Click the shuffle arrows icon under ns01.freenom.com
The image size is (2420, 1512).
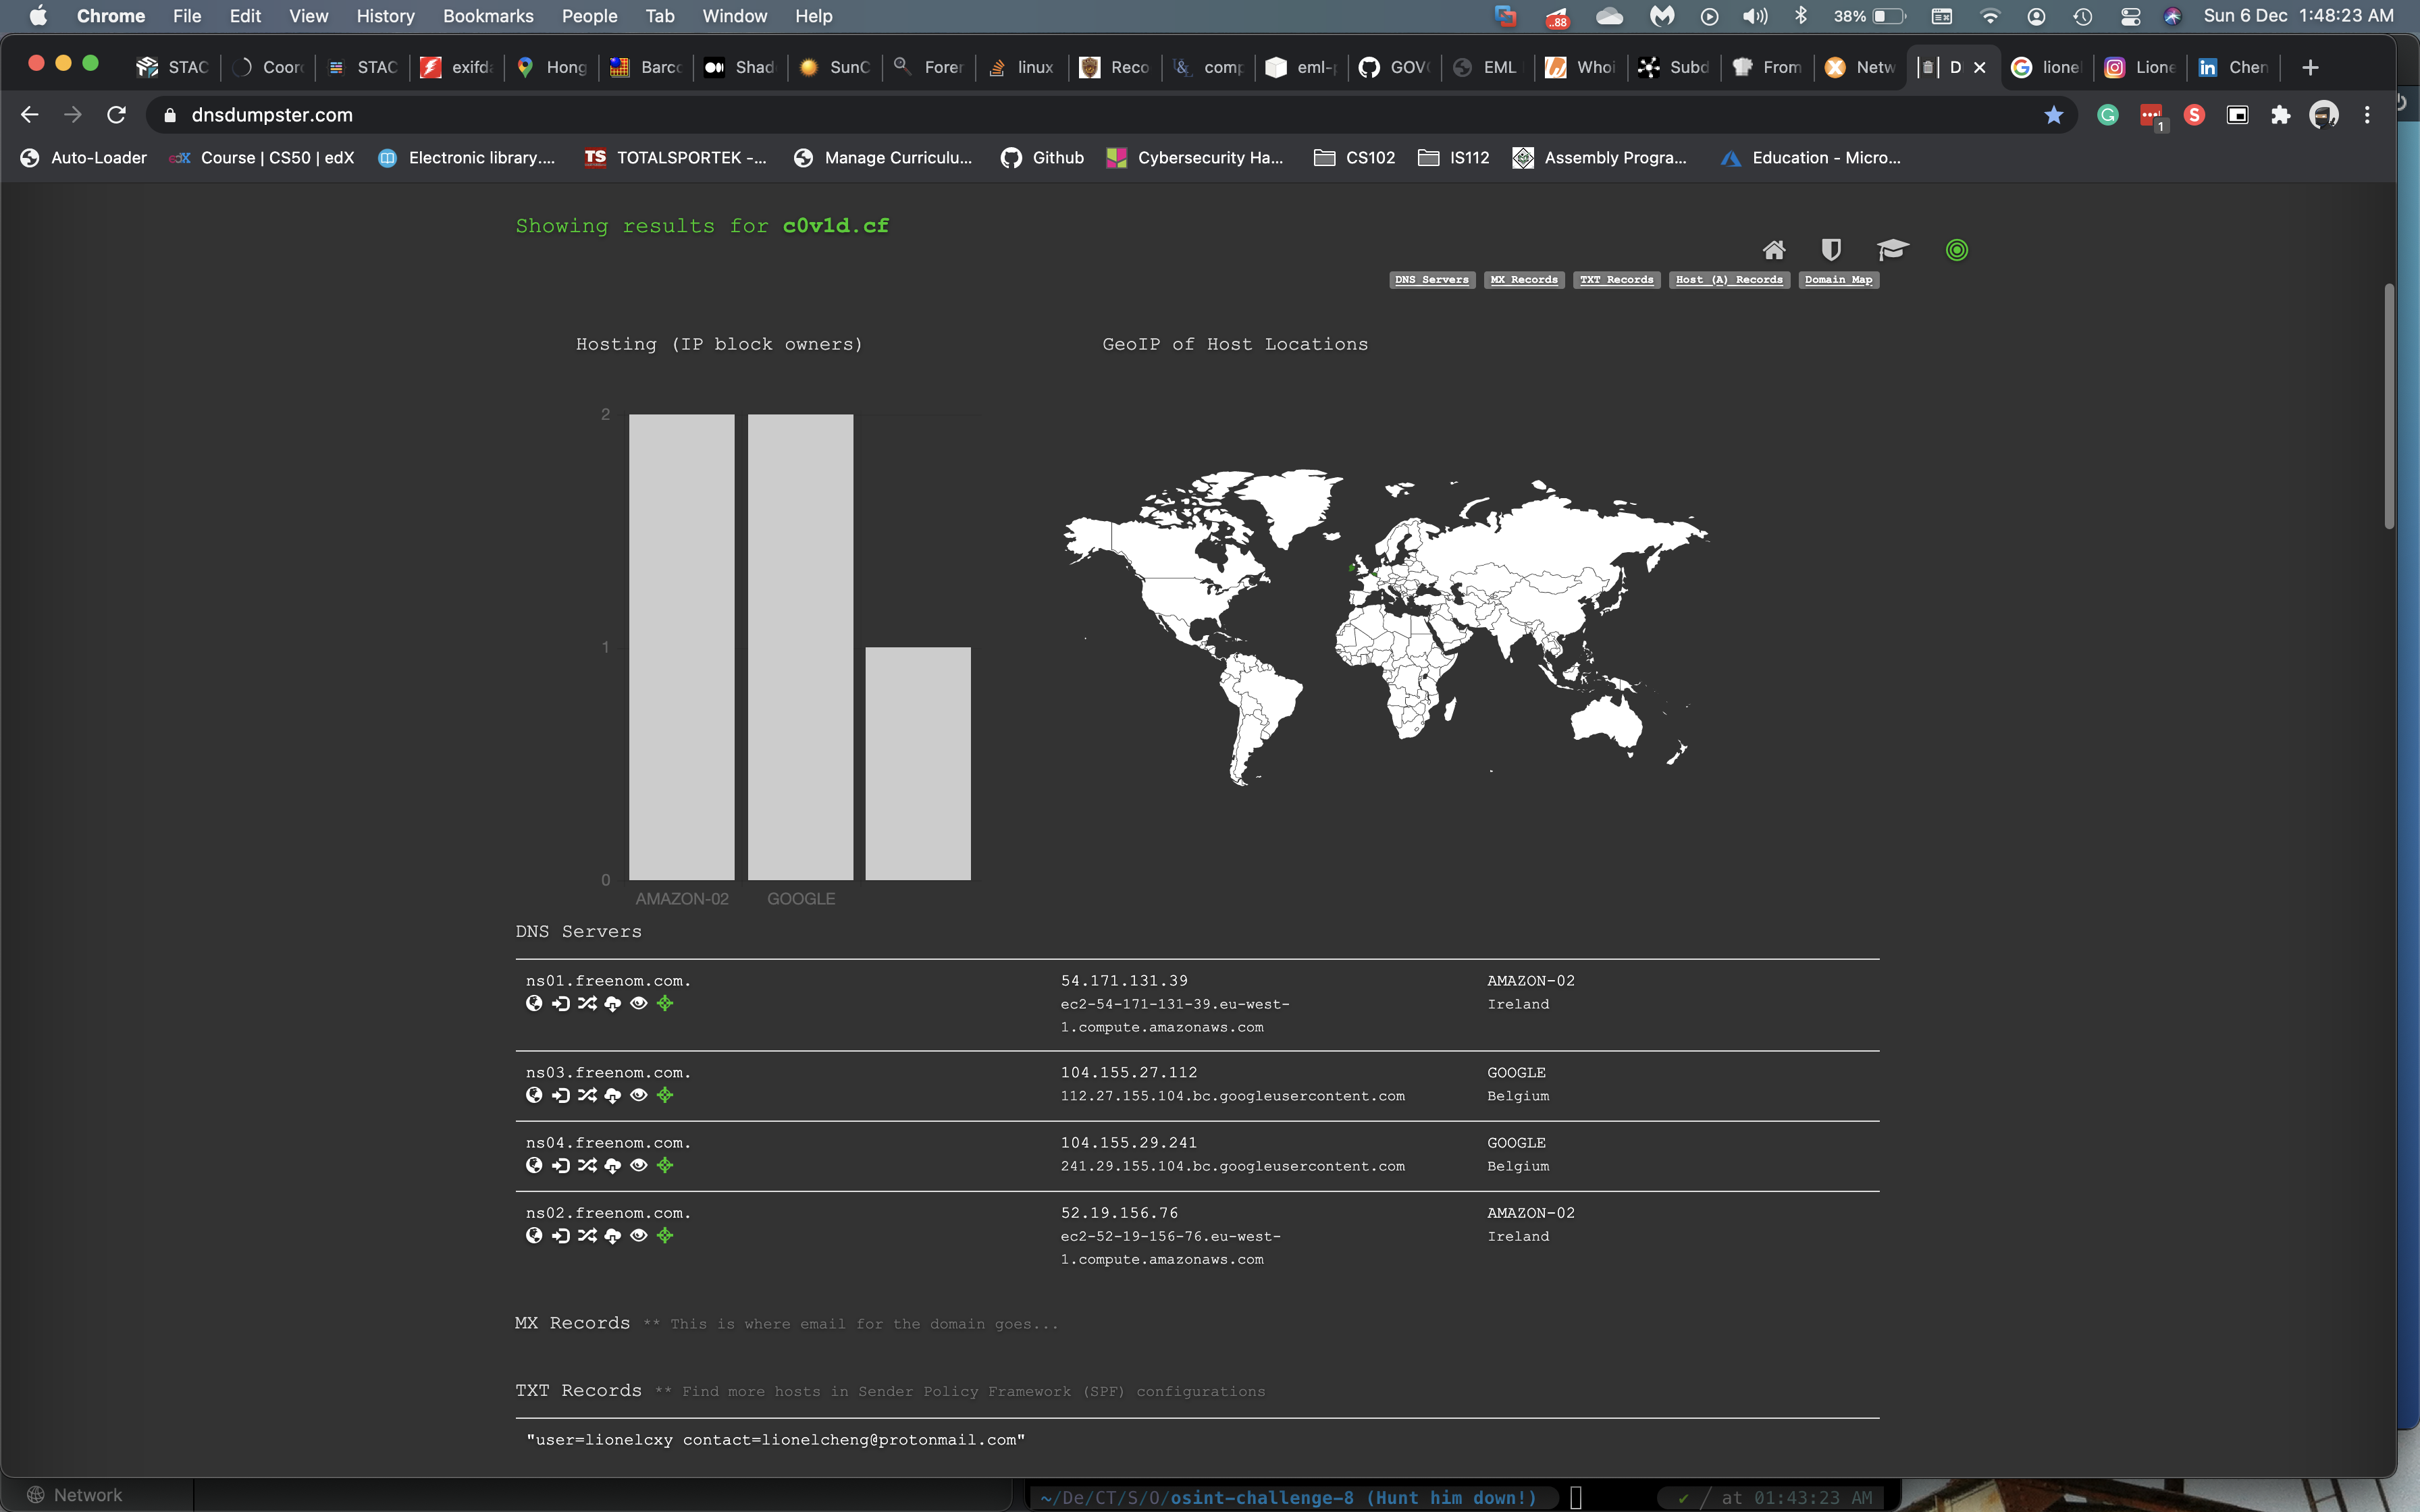pos(587,1003)
